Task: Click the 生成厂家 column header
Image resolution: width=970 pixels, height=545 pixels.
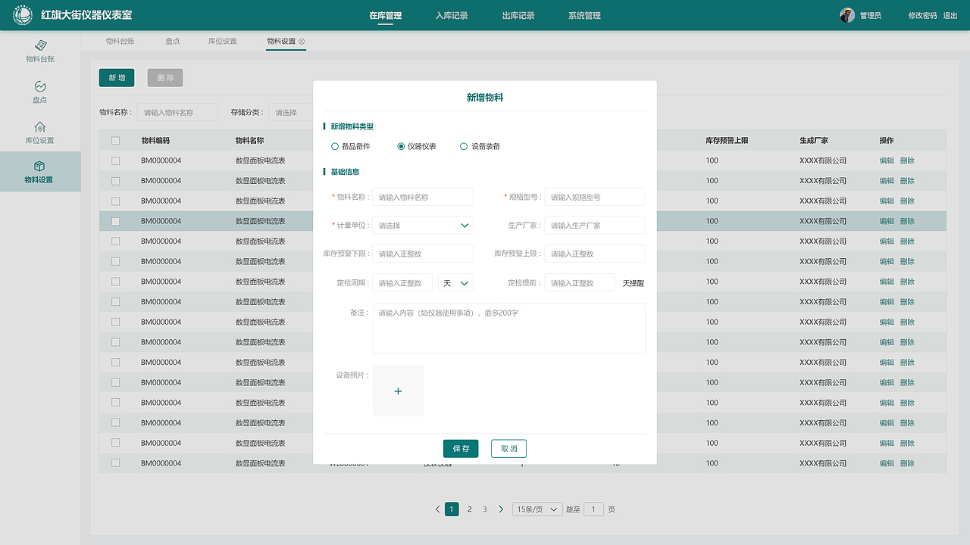Action: point(814,140)
